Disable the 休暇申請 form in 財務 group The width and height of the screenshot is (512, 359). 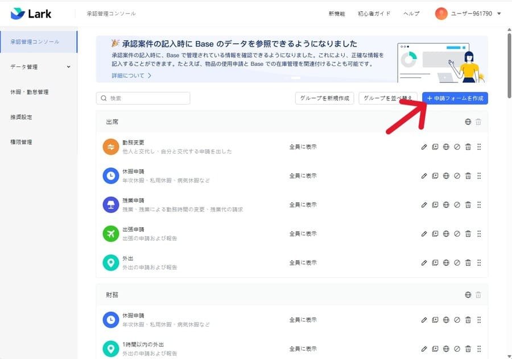pos(457,319)
